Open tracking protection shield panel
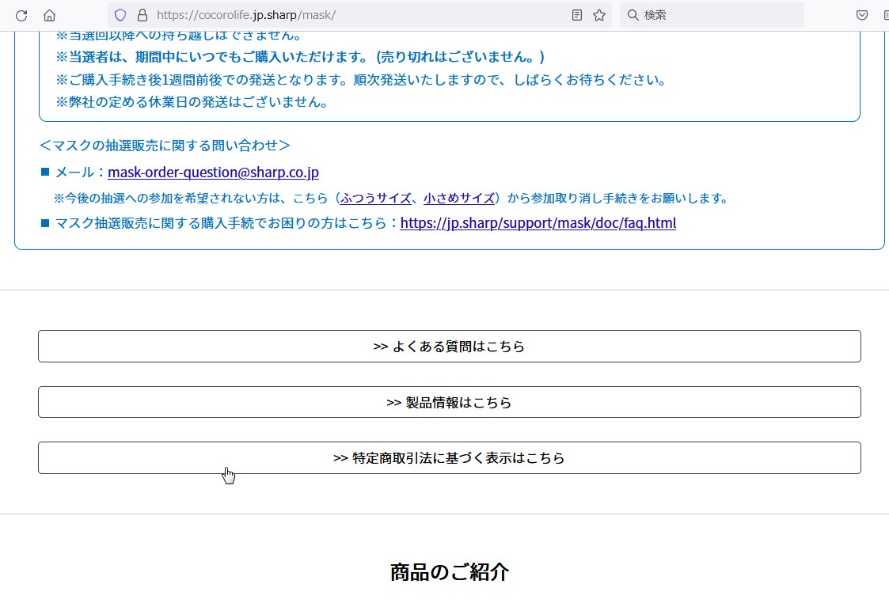The height and width of the screenshot is (603, 889). point(120,15)
